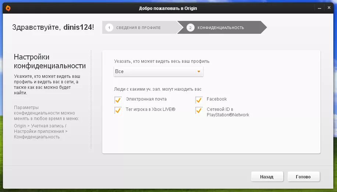The image size is (337, 192).
Task: Disable the Тег игрока в Xbox LIVE checkbox
Action: (x=118, y=110)
